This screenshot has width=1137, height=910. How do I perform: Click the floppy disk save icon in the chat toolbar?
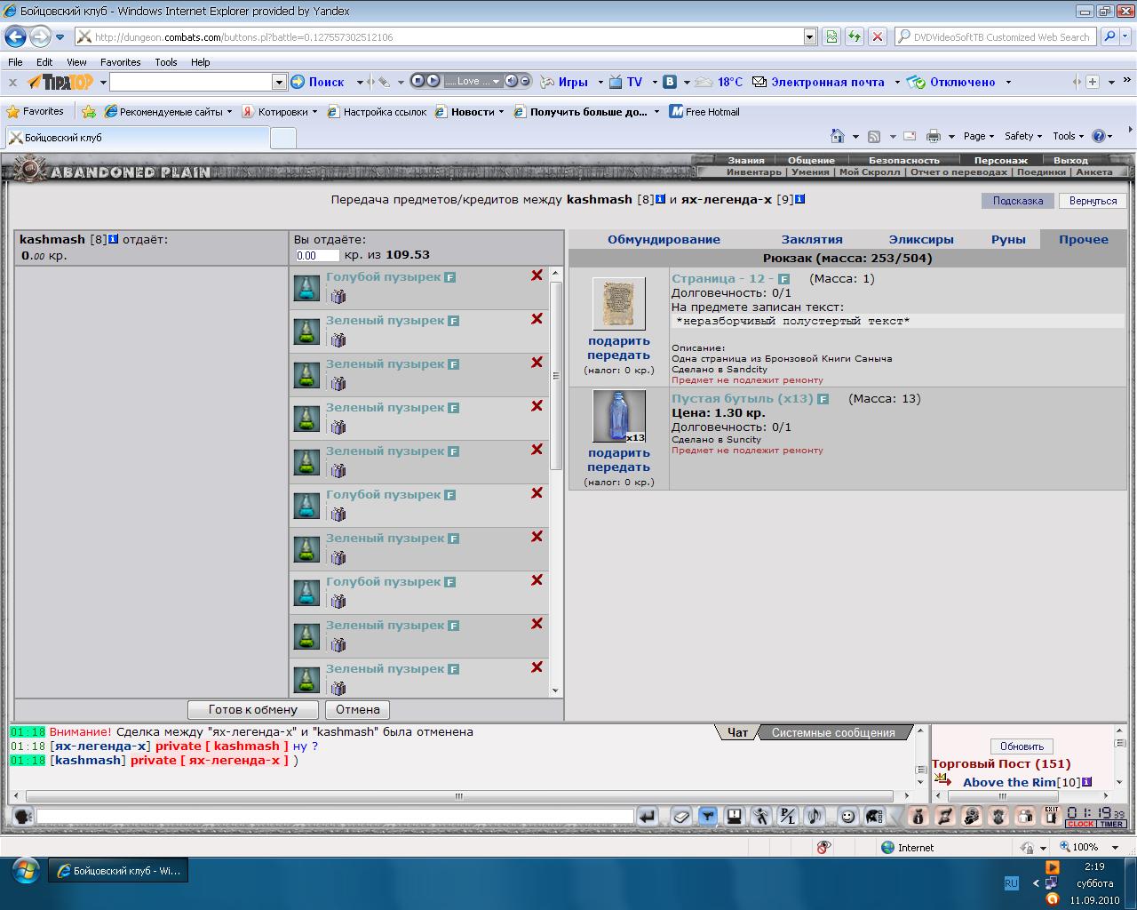pos(734,816)
